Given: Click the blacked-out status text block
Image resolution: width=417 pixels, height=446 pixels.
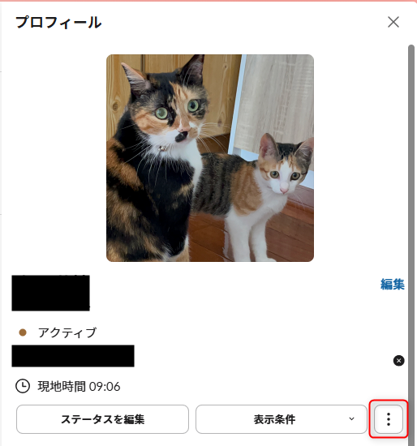Looking at the screenshot, I should 73,356.
